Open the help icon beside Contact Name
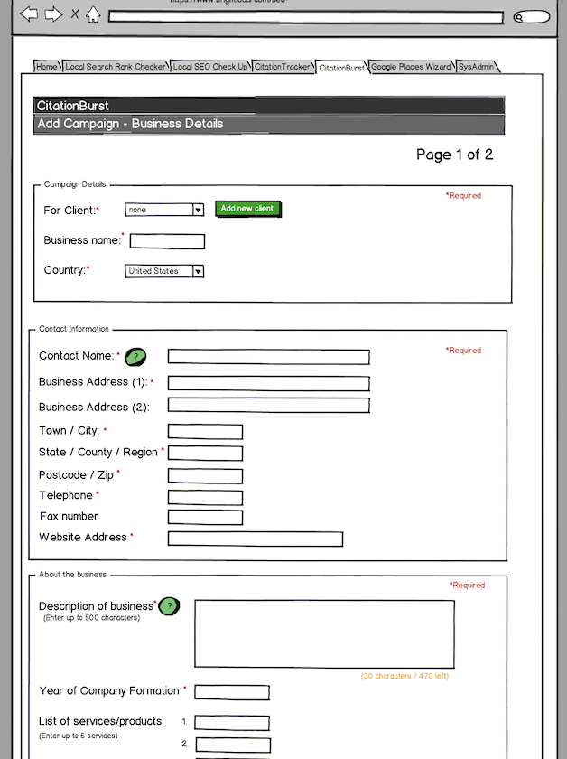This screenshot has width=567, height=759. [135, 357]
